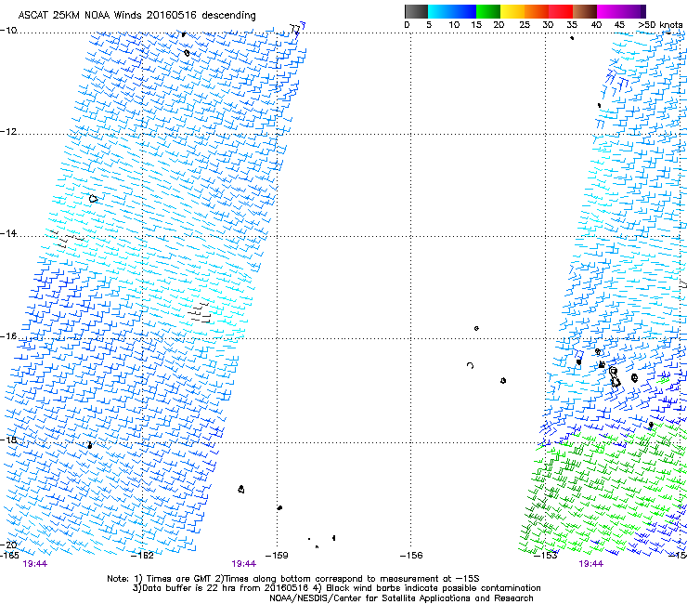Image resolution: width=687 pixels, height=604 pixels.
Task: Click the '>50 knots' legend label
Action: coord(660,25)
